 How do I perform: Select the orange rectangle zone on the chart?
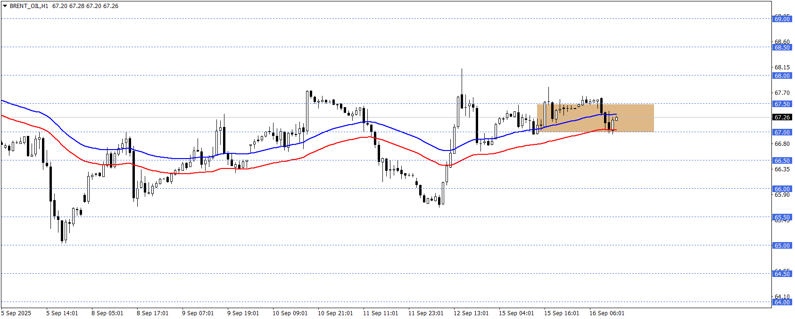(x=596, y=118)
